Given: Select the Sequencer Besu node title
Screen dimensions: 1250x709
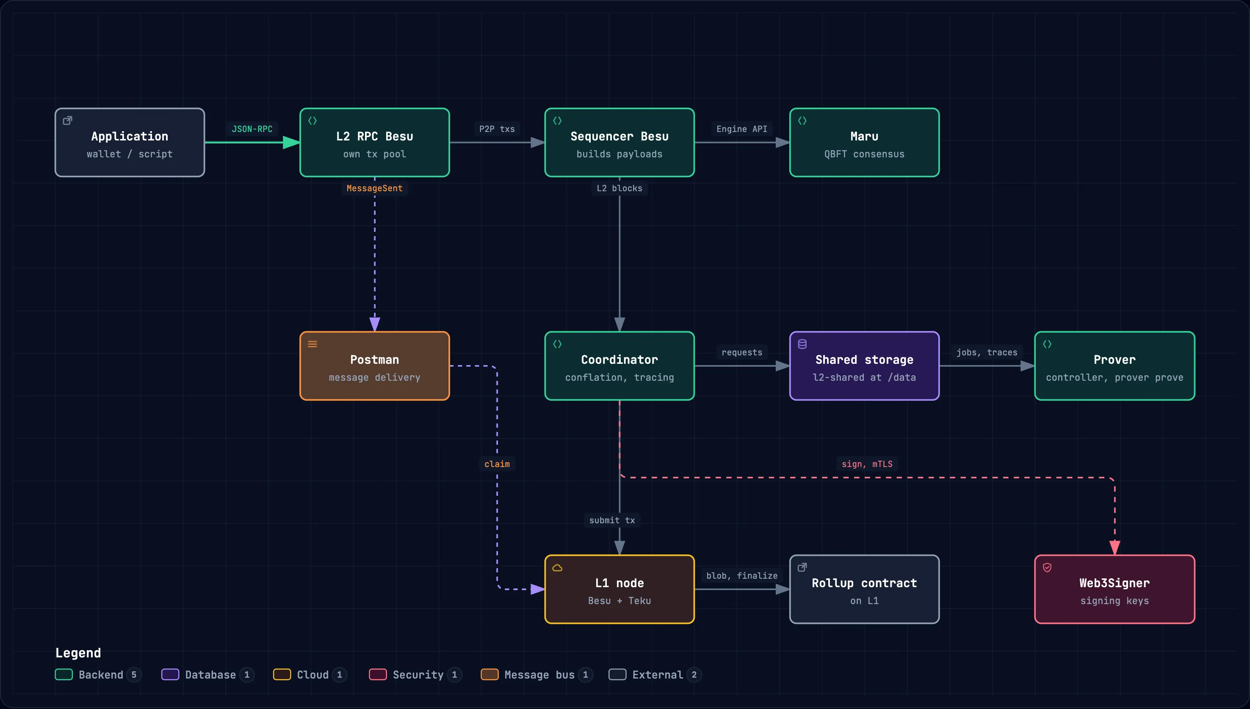Looking at the screenshot, I should click(x=619, y=136).
